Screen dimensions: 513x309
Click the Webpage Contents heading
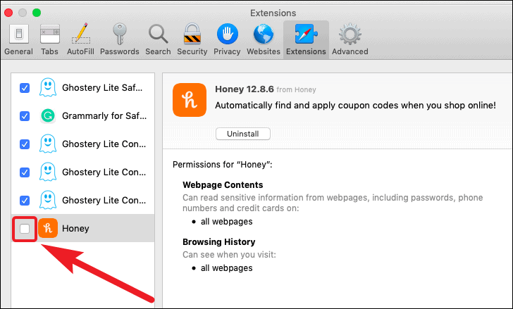223,185
